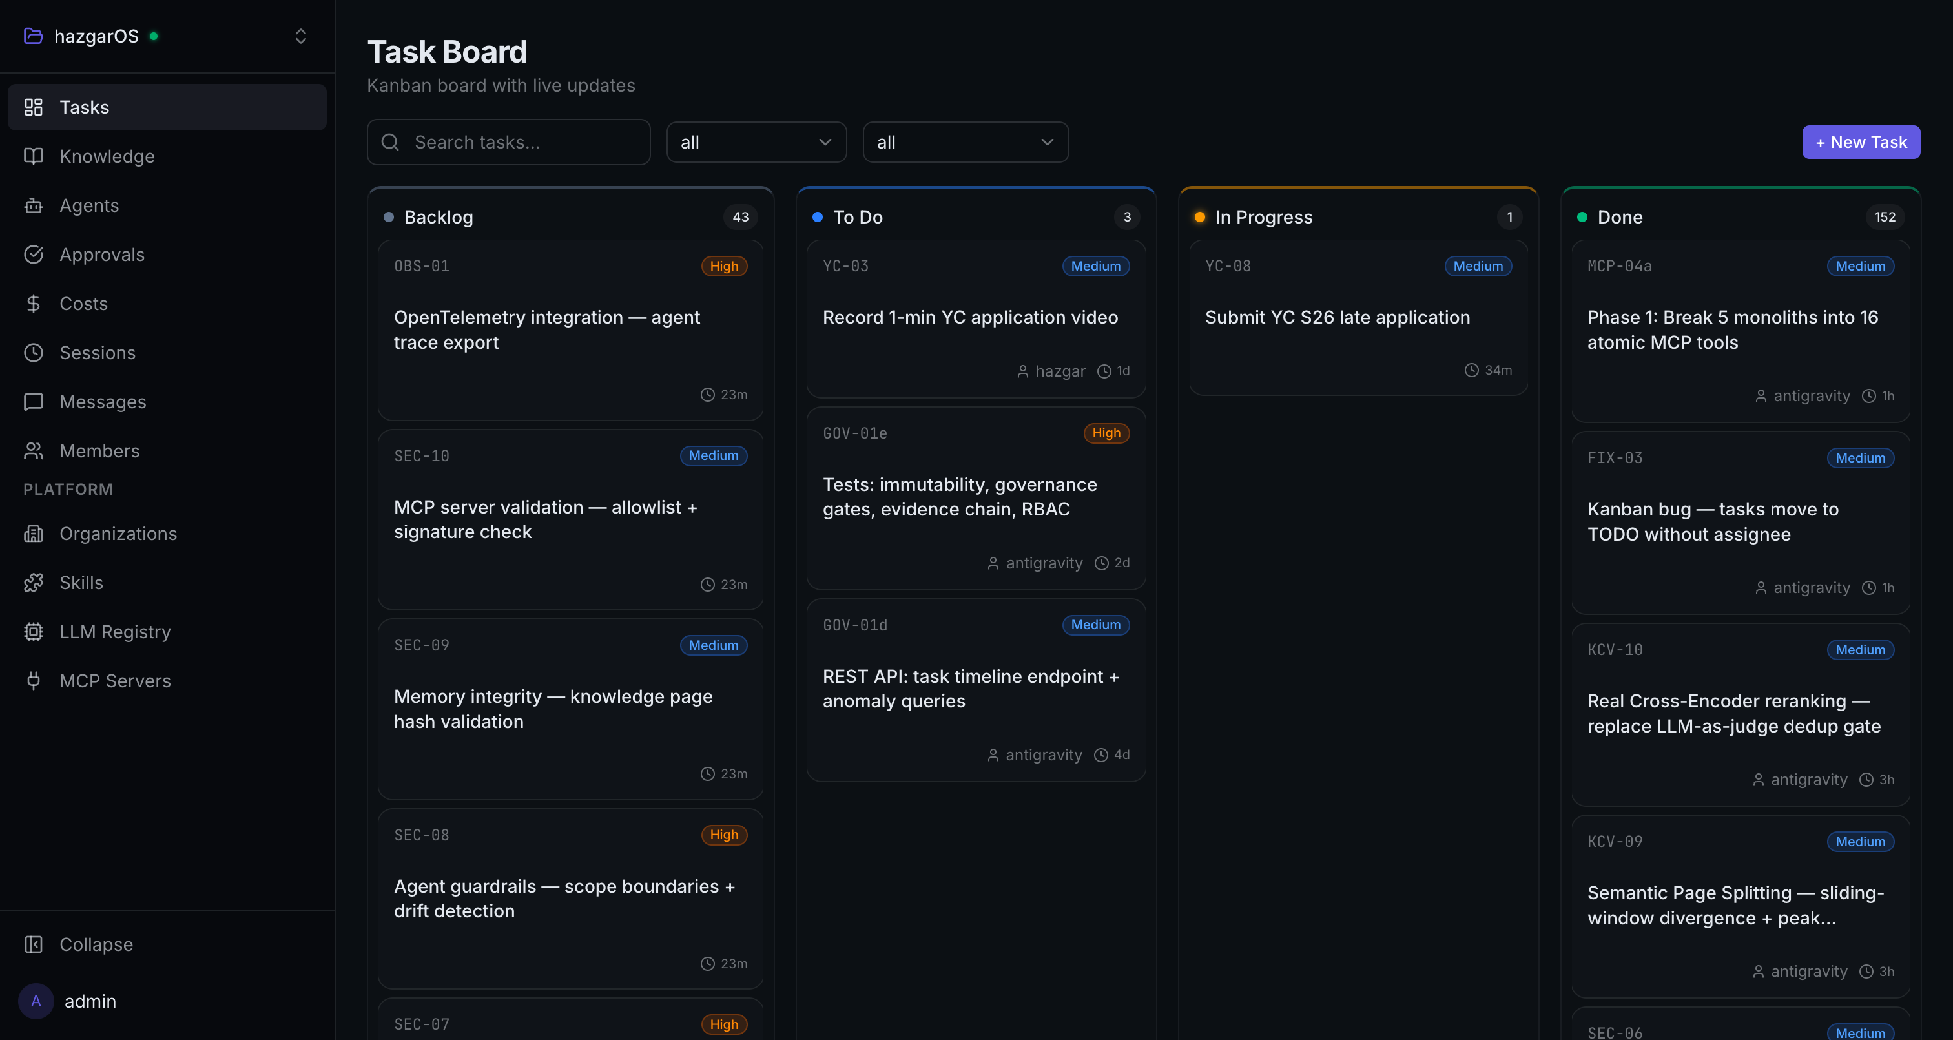Open YC-03 Record YC application video card
The image size is (1953, 1040).
pyautogui.click(x=976, y=319)
